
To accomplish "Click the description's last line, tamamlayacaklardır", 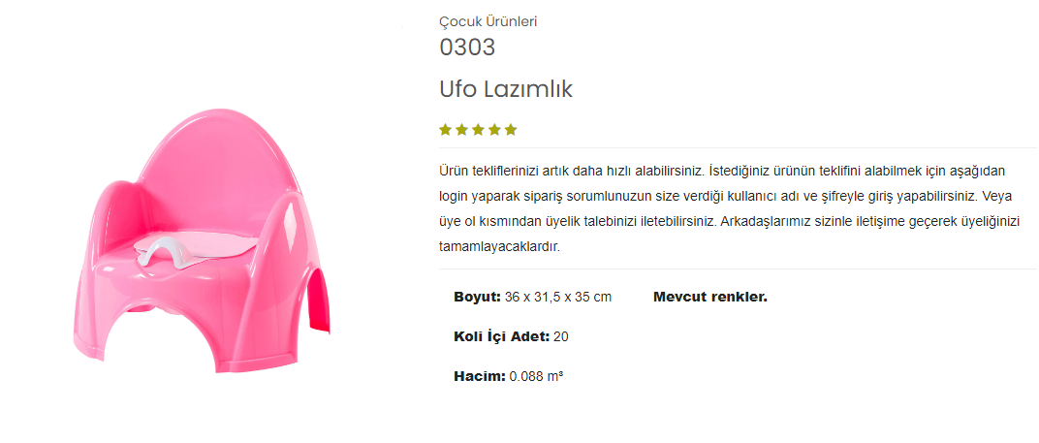I will coord(500,246).
